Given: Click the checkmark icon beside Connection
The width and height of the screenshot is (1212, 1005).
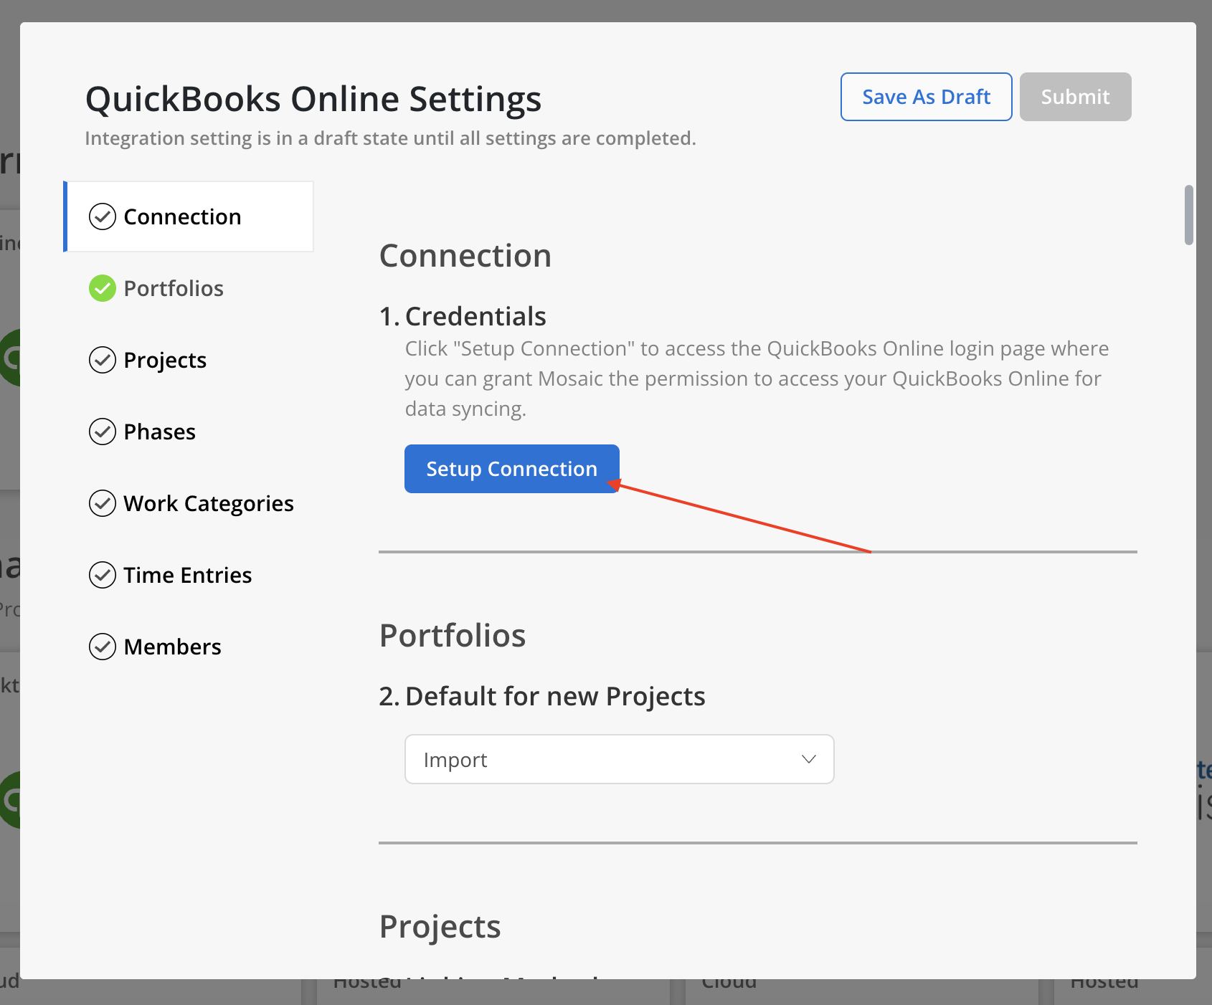Looking at the screenshot, I should (103, 216).
